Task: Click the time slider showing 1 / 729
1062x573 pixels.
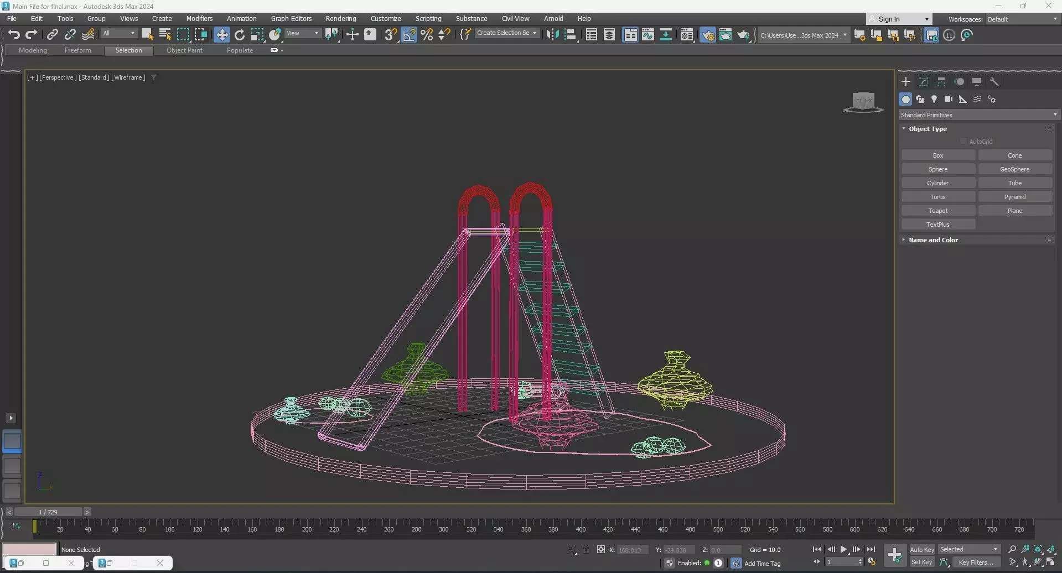Action: 48,512
